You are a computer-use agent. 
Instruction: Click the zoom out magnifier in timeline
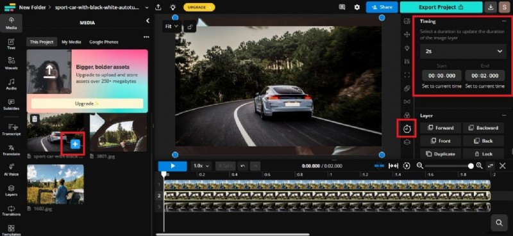(x=420, y=166)
